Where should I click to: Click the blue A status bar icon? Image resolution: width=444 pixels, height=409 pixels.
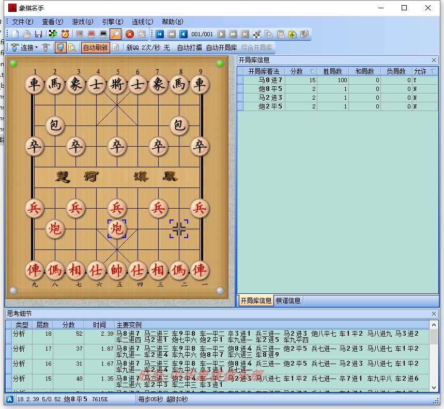pyautogui.click(x=10, y=399)
